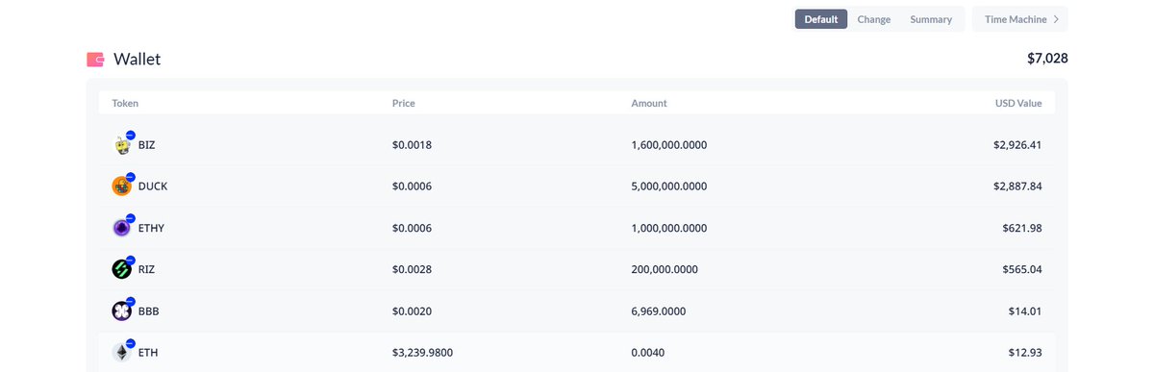Click the pink Wallet icon
Viewport: 1154px width, 372px height.
(95, 60)
